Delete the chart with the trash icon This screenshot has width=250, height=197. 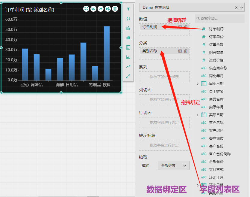click(115, 9)
